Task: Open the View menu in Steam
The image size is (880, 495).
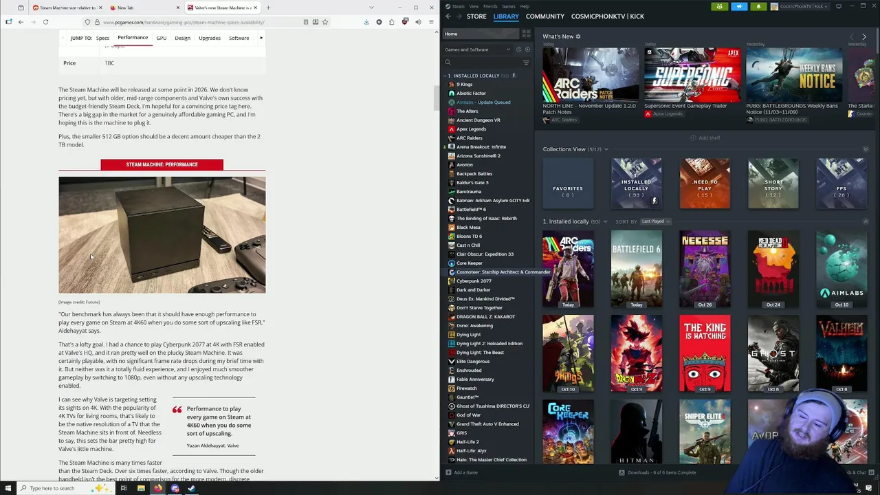Action: click(474, 6)
